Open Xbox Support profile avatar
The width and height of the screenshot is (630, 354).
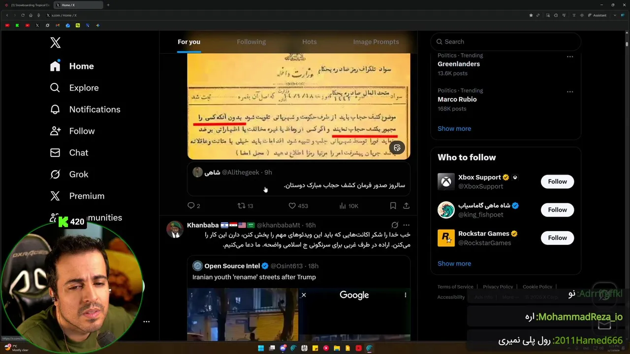(446, 181)
